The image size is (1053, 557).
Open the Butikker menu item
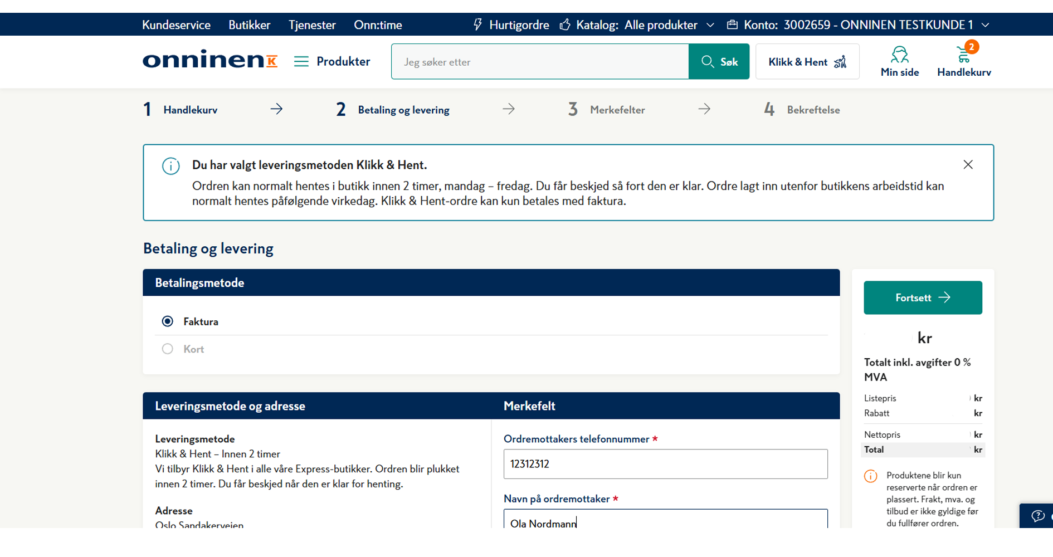tap(249, 25)
